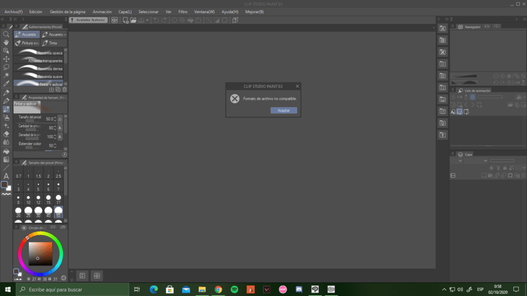Activate the Eyedropper tool

click(6, 84)
